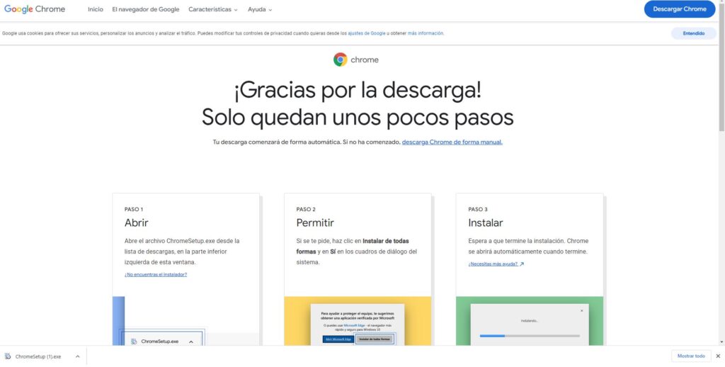Open ¿Necesitas más ayuda? link

tap(493, 264)
